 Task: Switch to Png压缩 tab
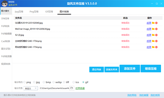34,11
